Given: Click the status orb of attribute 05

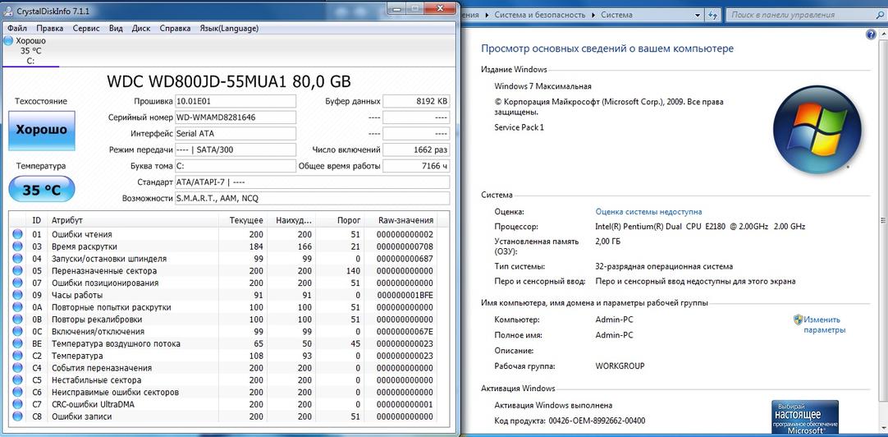Looking at the screenshot, I should pyautogui.click(x=17, y=271).
